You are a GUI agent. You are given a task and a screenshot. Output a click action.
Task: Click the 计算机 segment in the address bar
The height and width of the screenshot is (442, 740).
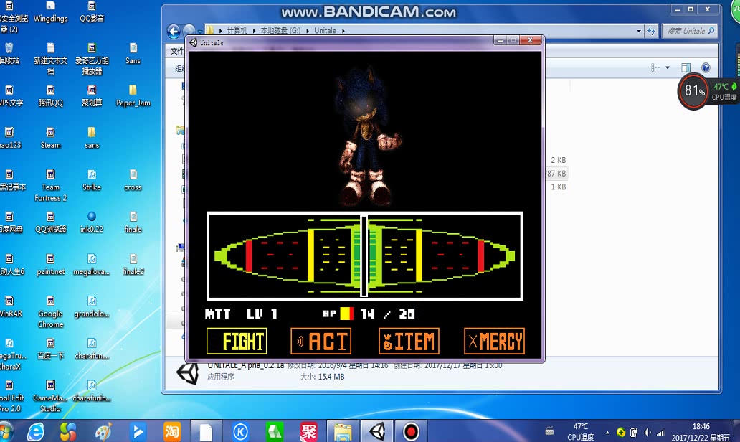(237, 31)
